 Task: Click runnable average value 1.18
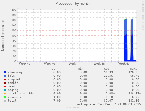point(109,97)
